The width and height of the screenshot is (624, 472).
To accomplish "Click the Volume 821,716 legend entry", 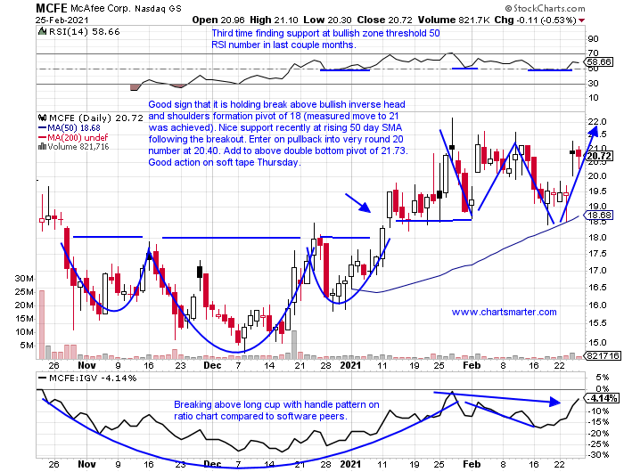I will point(74,147).
